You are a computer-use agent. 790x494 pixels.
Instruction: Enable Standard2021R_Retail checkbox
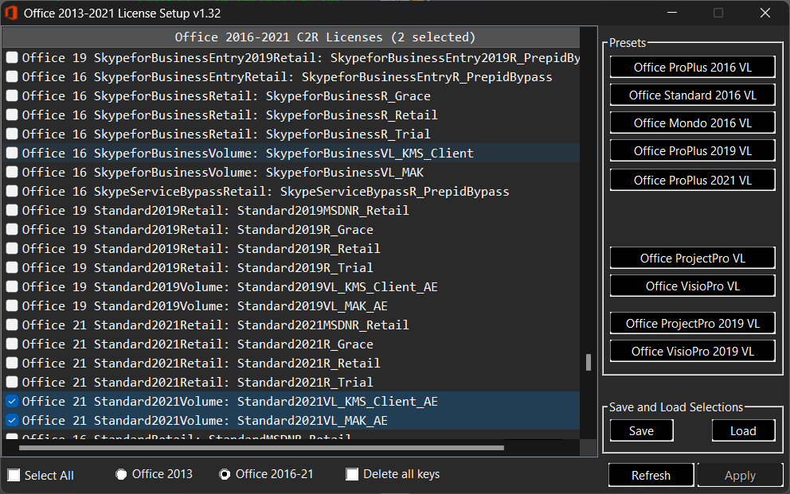(x=12, y=364)
